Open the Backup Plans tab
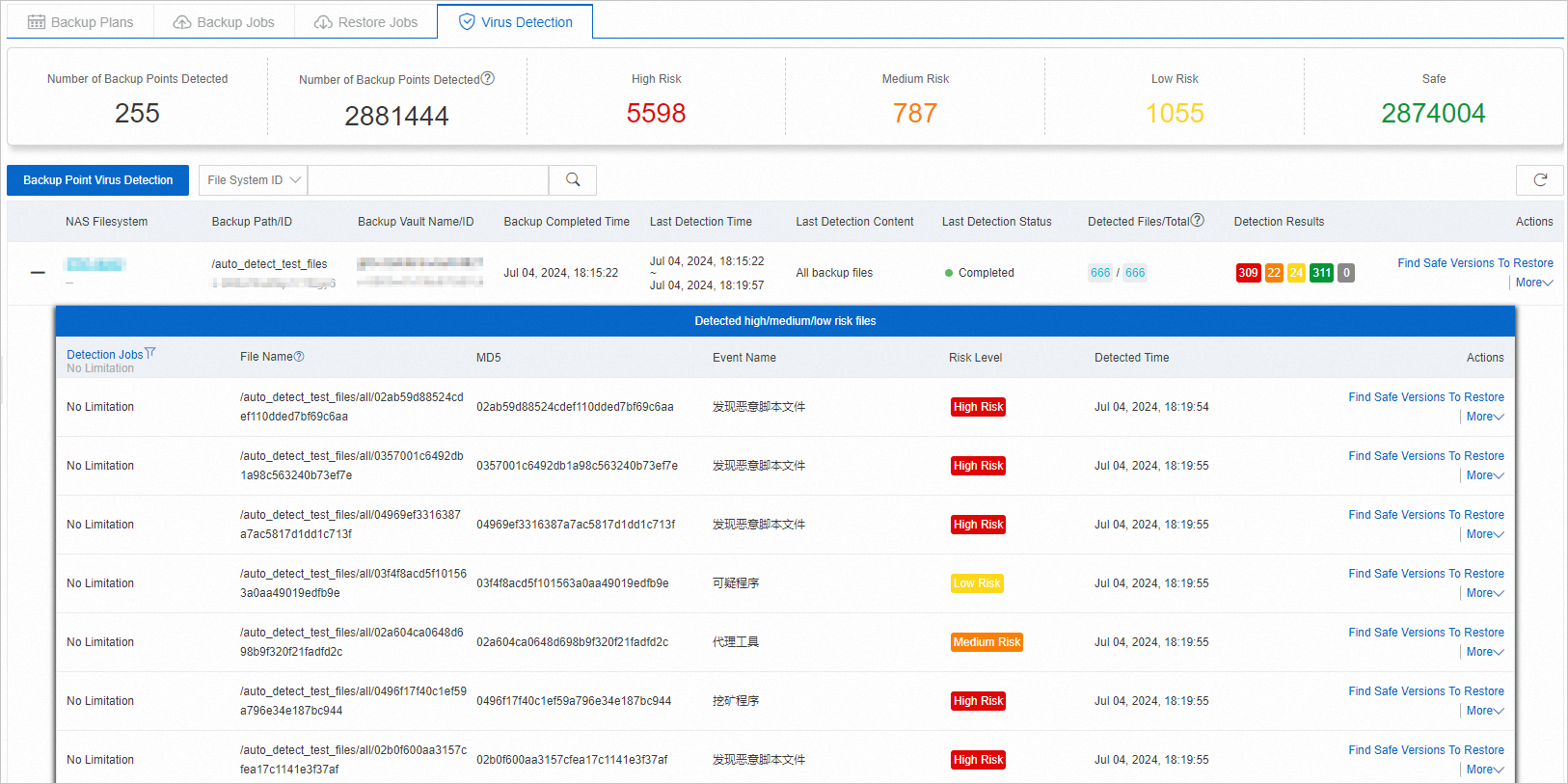Viewport: 1568px width, 784px height. click(x=80, y=22)
